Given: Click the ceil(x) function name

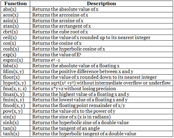Looking at the screenshot, I should tap(10, 38).
